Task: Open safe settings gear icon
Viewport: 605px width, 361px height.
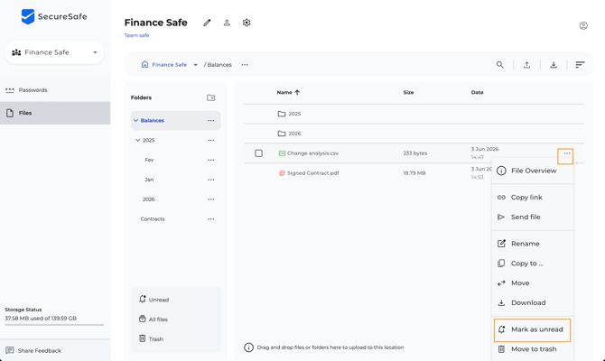Action: (247, 23)
